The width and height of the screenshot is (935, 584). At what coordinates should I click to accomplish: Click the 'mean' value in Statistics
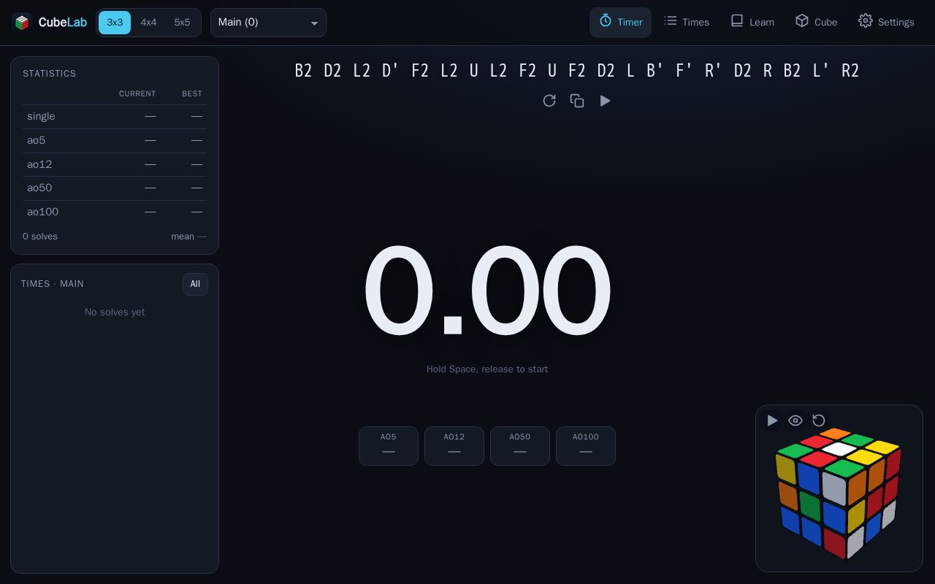[x=188, y=237]
